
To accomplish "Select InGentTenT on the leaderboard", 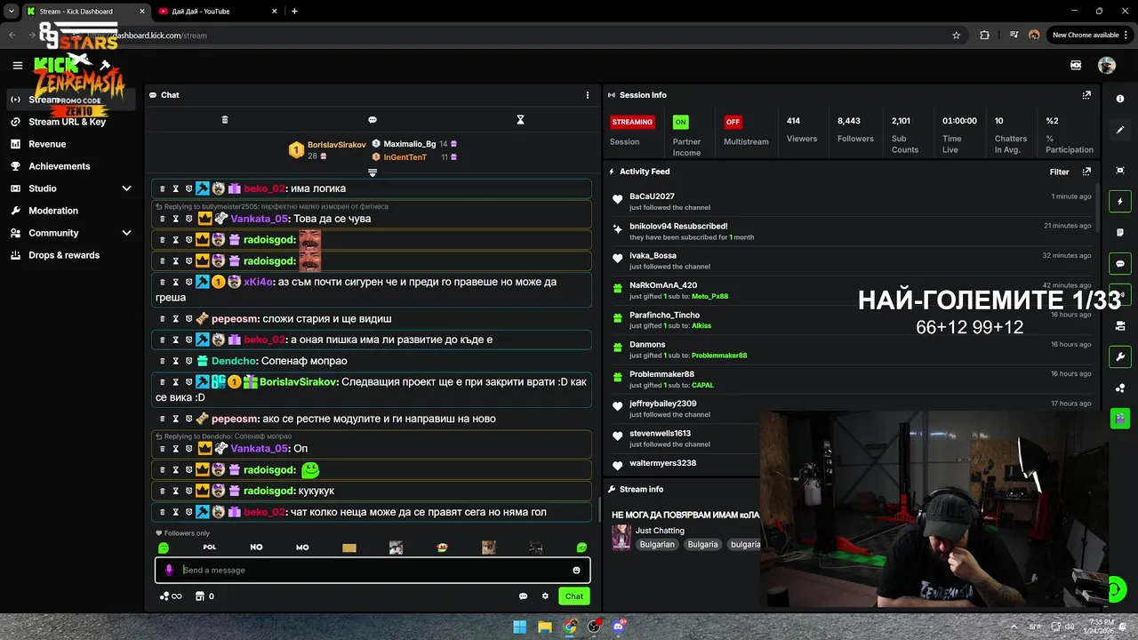I will [x=405, y=157].
